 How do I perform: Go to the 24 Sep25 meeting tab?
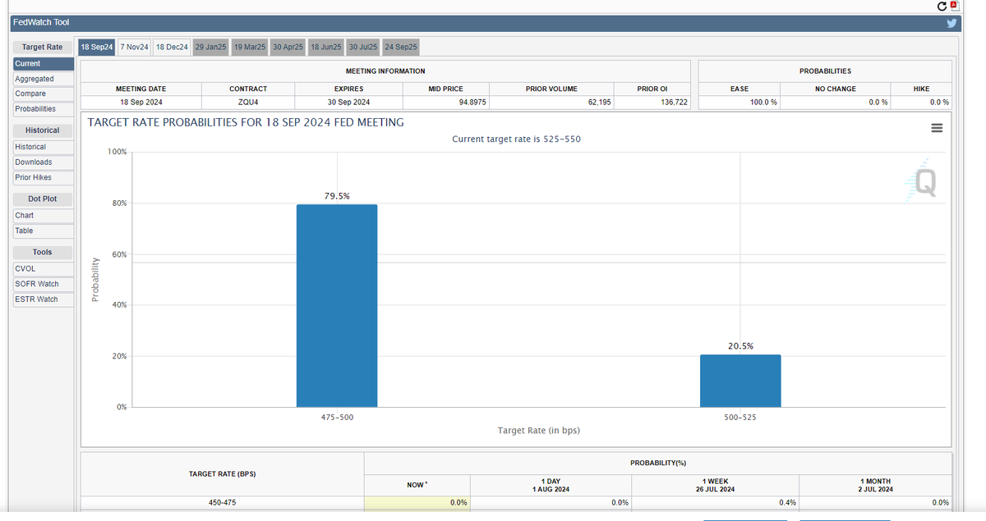[401, 47]
